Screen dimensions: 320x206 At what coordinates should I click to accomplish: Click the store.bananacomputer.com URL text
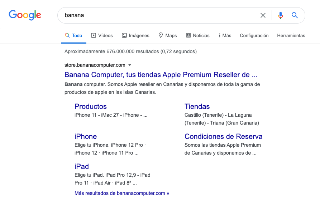[95, 65]
